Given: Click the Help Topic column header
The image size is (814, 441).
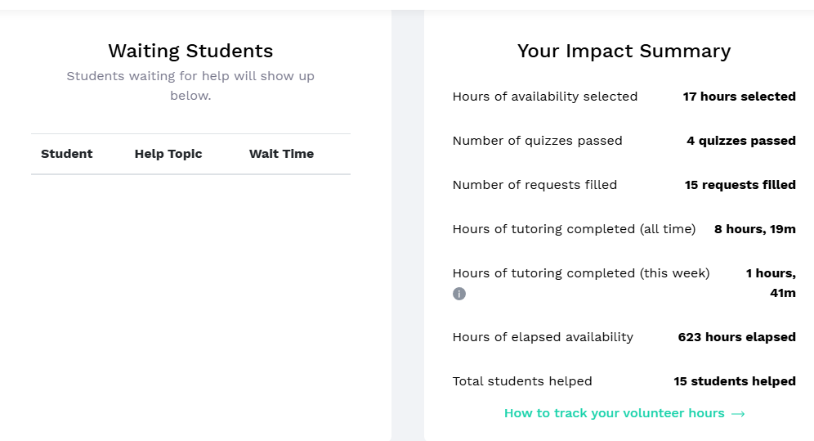Looking at the screenshot, I should 168,154.
